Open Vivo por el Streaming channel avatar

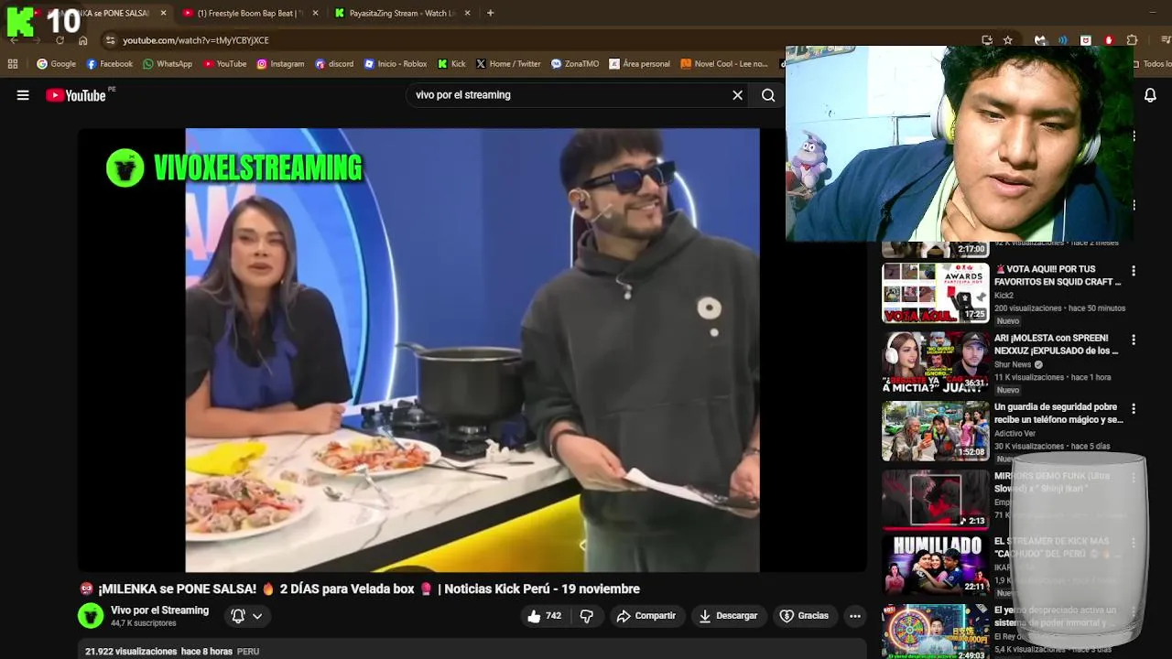[x=91, y=616]
